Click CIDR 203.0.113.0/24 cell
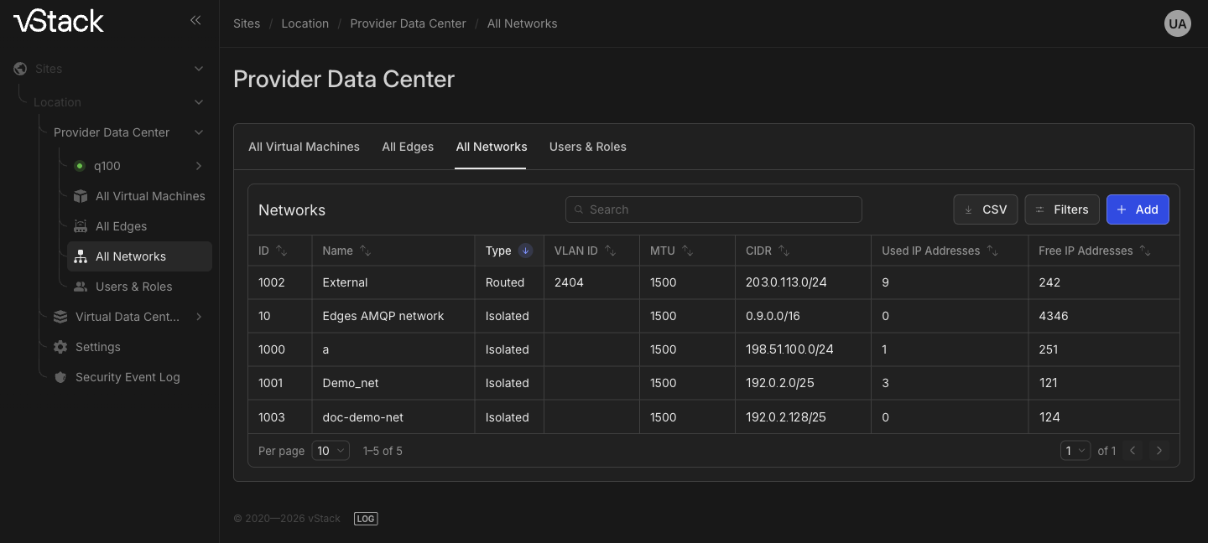Viewport: 1208px width, 543px height. (x=786, y=282)
